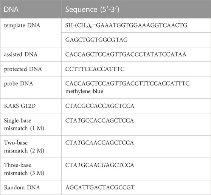This screenshot has height=195, width=211.
Task: Click the GAGCTGGTGGCGTAG sequence line
Action: click(x=96, y=40)
